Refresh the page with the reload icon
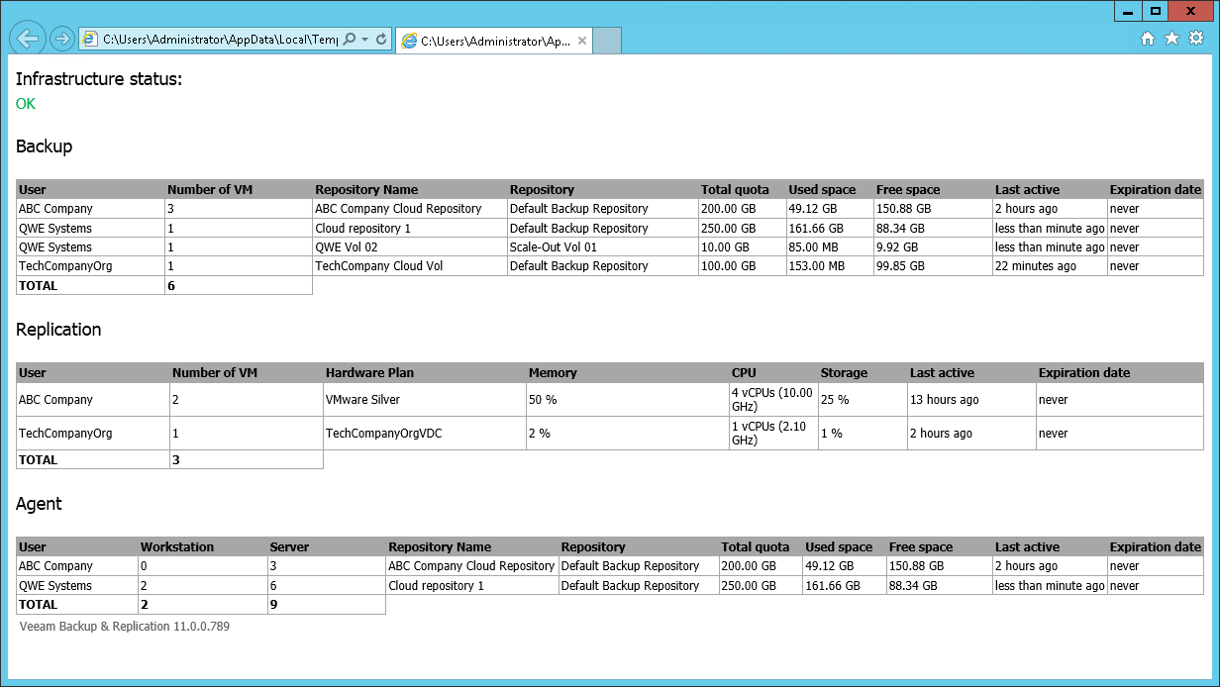Viewport: 1220px width, 687px height. (381, 40)
